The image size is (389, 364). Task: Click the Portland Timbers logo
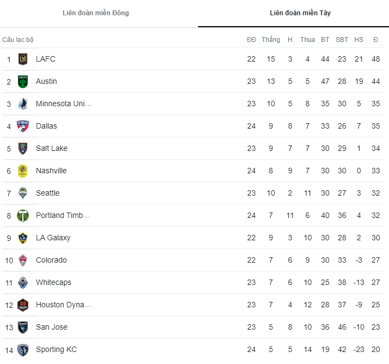coord(22,215)
